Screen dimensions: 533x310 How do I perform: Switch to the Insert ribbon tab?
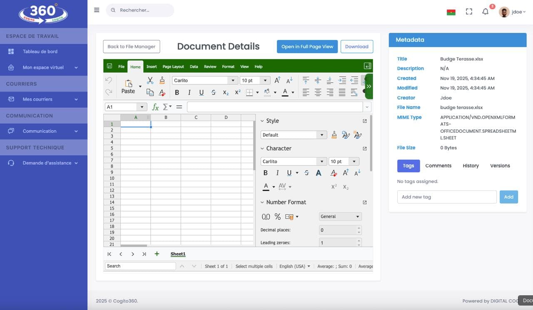point(152,66)
